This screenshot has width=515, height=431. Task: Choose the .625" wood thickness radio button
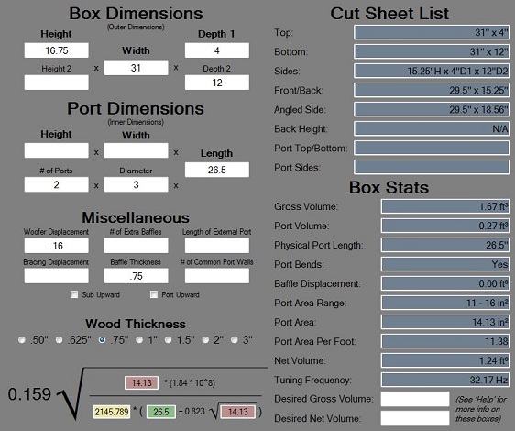pos(60,339)
